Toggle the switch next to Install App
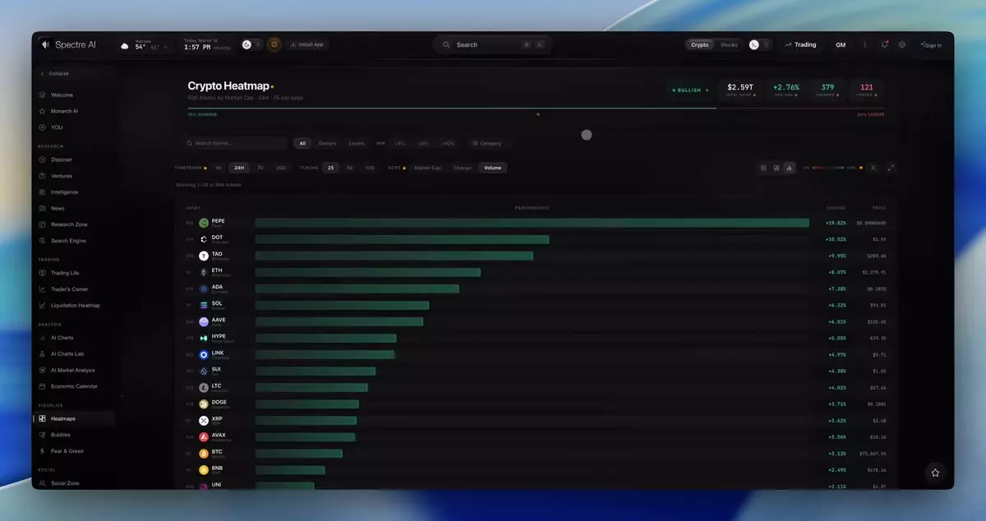The height and width of the screenshot is (521, 986). click(x=251, y=44)
